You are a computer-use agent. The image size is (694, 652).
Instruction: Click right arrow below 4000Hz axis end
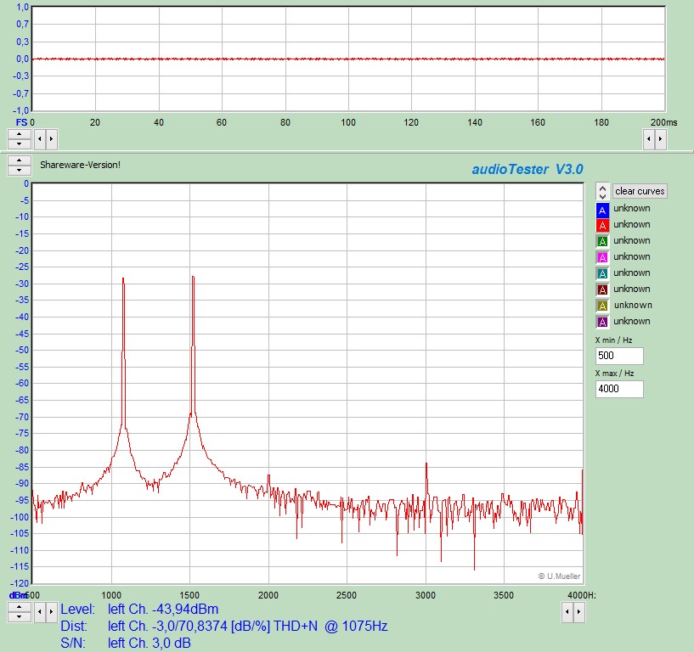[579, 612]
